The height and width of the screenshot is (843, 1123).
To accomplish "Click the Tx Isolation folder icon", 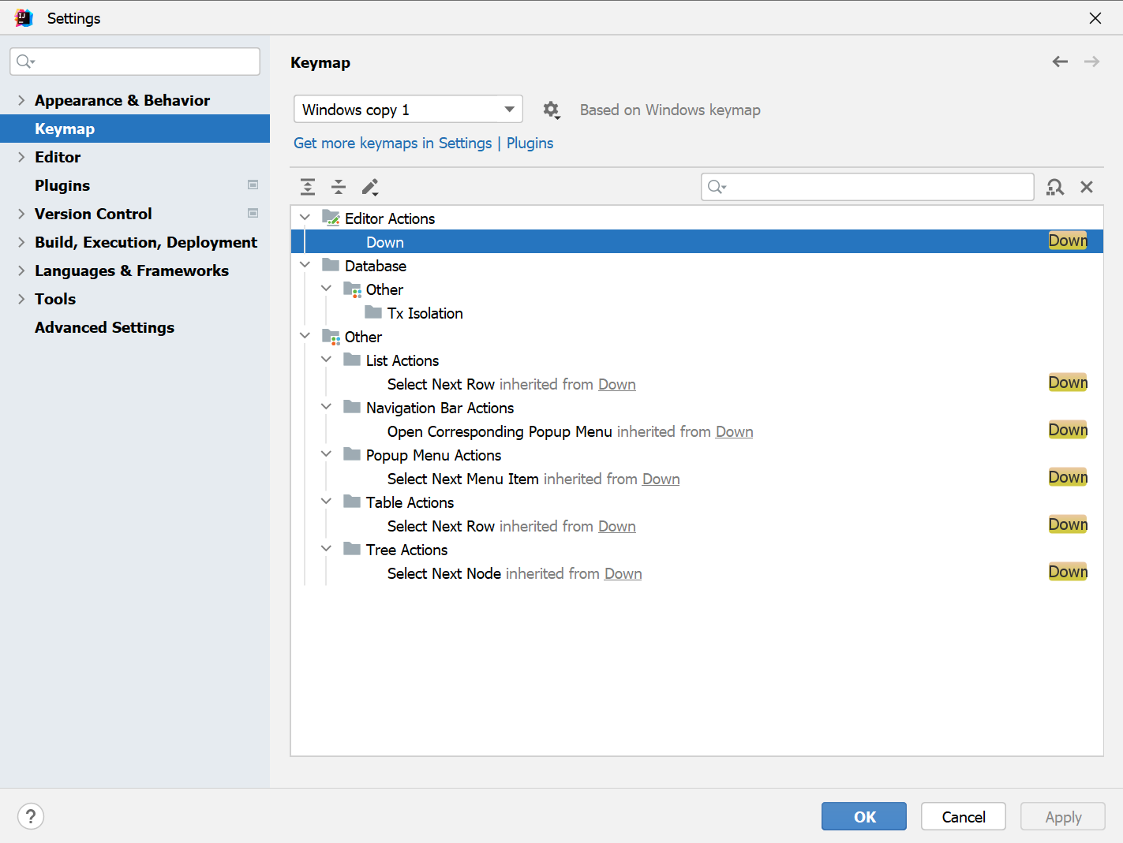I will (x=373, y=313).
